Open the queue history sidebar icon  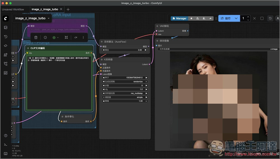[x=6, y=37]
